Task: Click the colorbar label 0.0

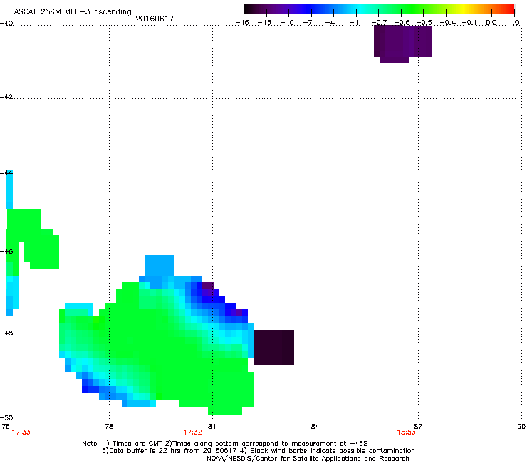Action: coord(491,23)
